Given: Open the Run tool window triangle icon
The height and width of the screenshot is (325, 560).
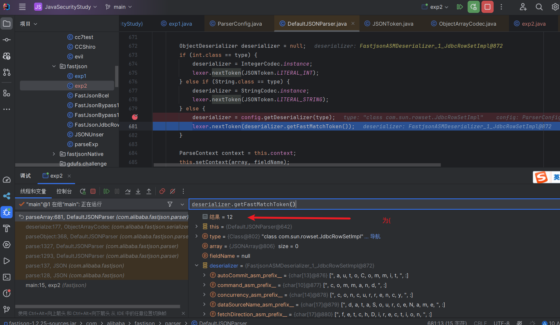Looking at the screenshot, I should 7,261.
